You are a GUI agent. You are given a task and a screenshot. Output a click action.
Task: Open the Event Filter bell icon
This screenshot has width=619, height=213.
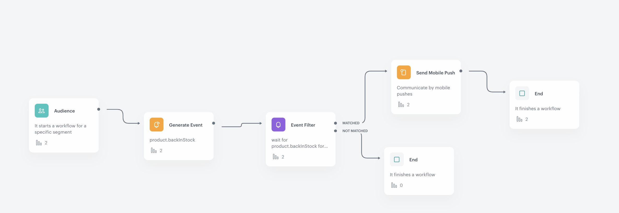point(278,125)
